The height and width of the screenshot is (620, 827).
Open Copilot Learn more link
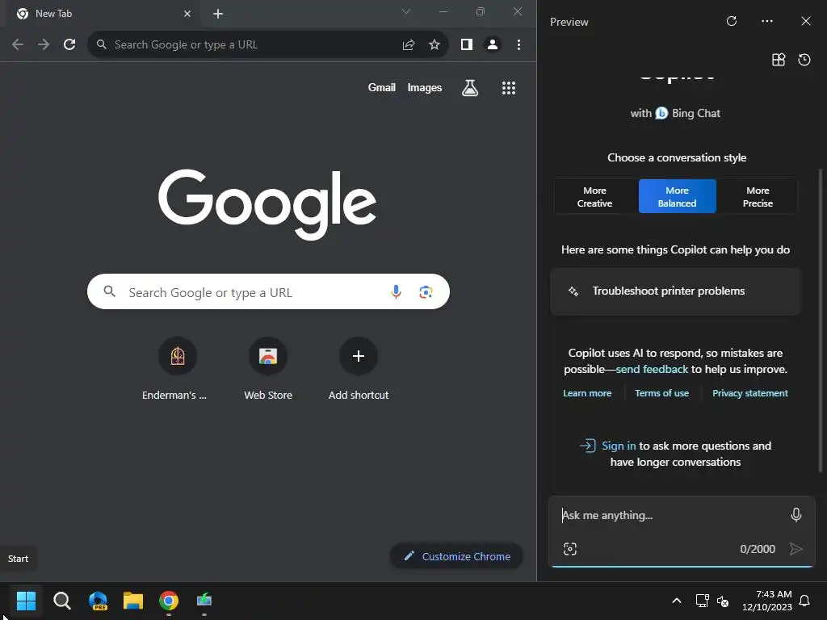[x=587, y=393]
